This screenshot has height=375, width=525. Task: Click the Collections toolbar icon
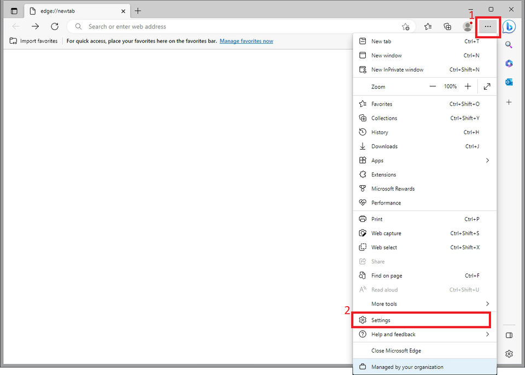[447, 26]
